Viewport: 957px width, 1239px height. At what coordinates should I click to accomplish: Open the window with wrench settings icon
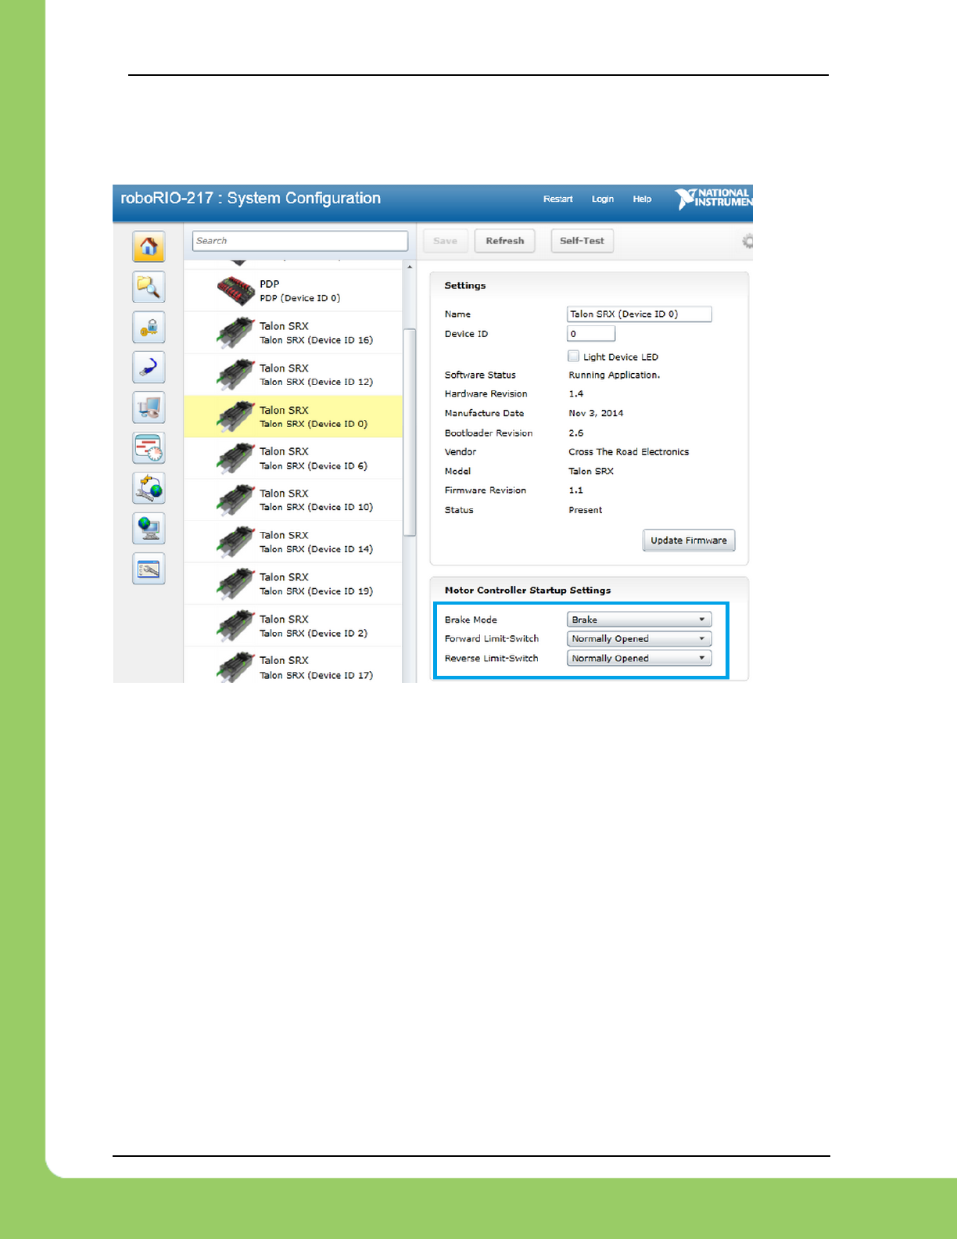tap(149, 569)
